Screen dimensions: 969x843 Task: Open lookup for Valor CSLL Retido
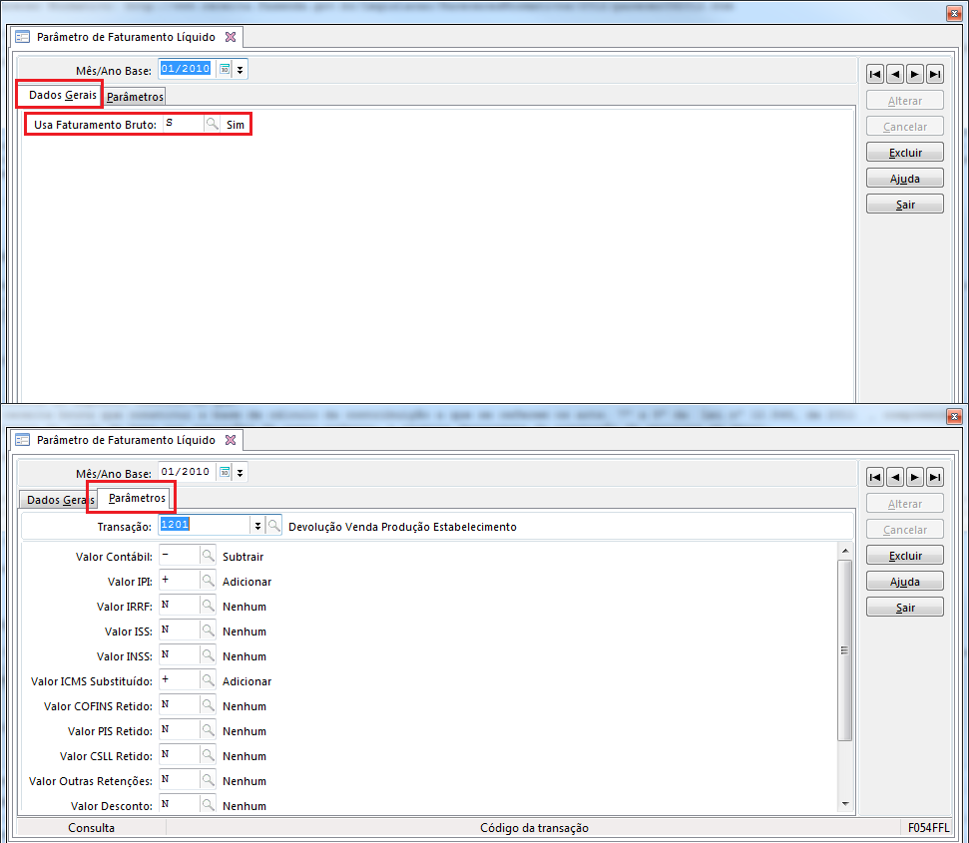[209, 755]
